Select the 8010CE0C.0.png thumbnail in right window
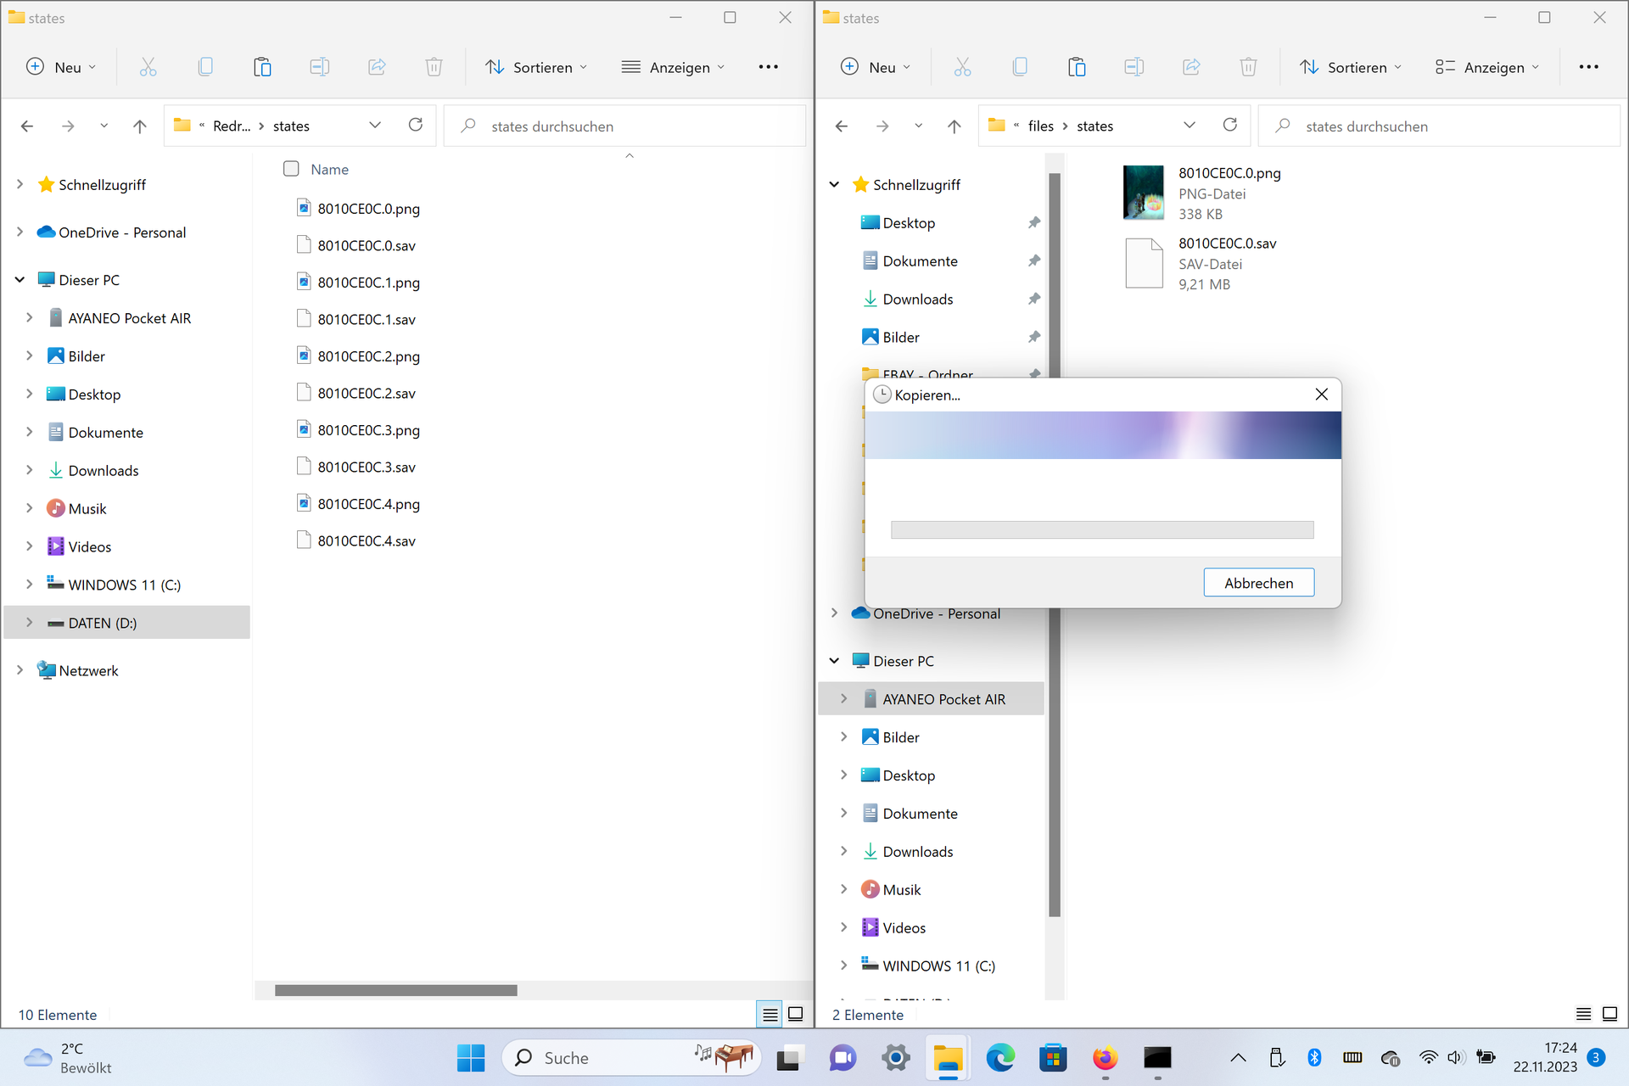The height and width of the screenshot is (1086, 1629). (1143, 193)
